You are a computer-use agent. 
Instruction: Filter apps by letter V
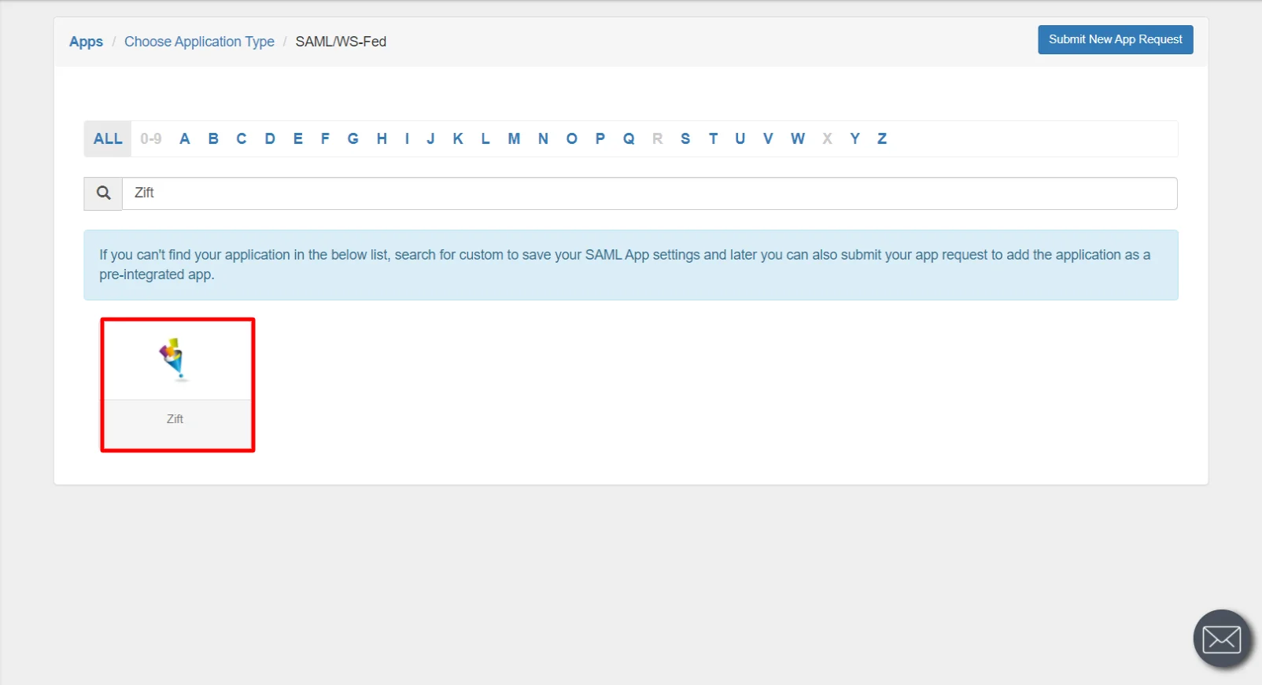point(768,138)
